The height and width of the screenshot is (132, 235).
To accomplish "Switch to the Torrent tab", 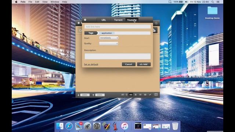I will [118, 20].
